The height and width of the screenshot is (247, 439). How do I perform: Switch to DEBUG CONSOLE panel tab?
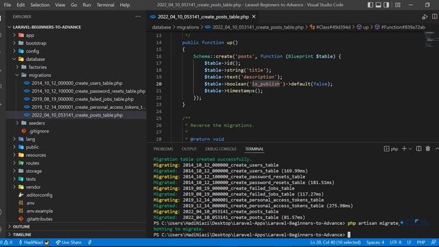[x=221, y=149]
